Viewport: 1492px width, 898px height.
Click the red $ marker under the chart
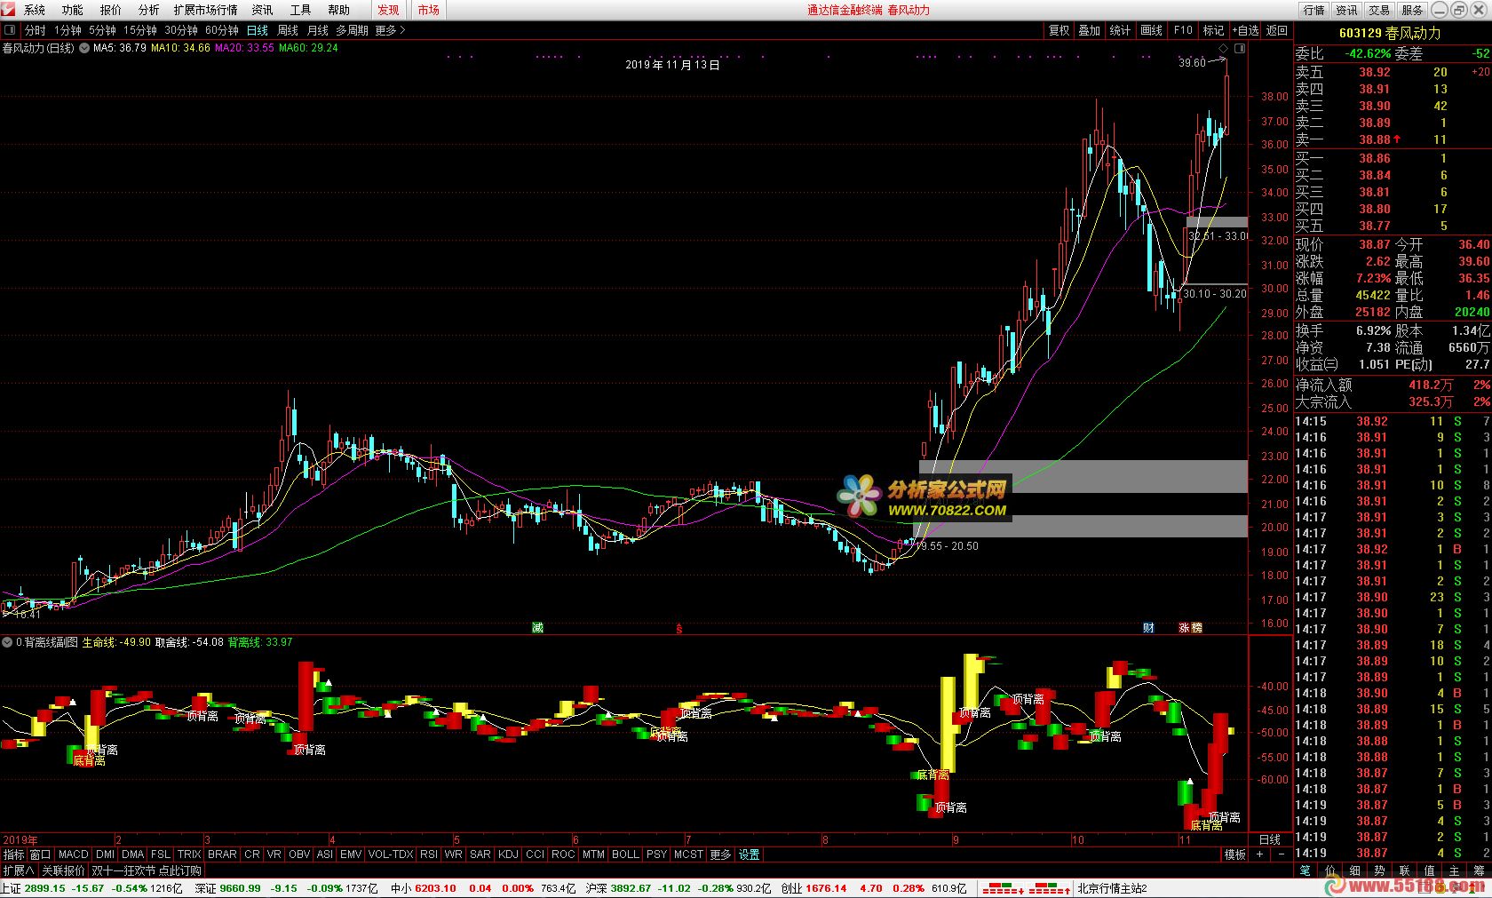click(x=679, y=628)
